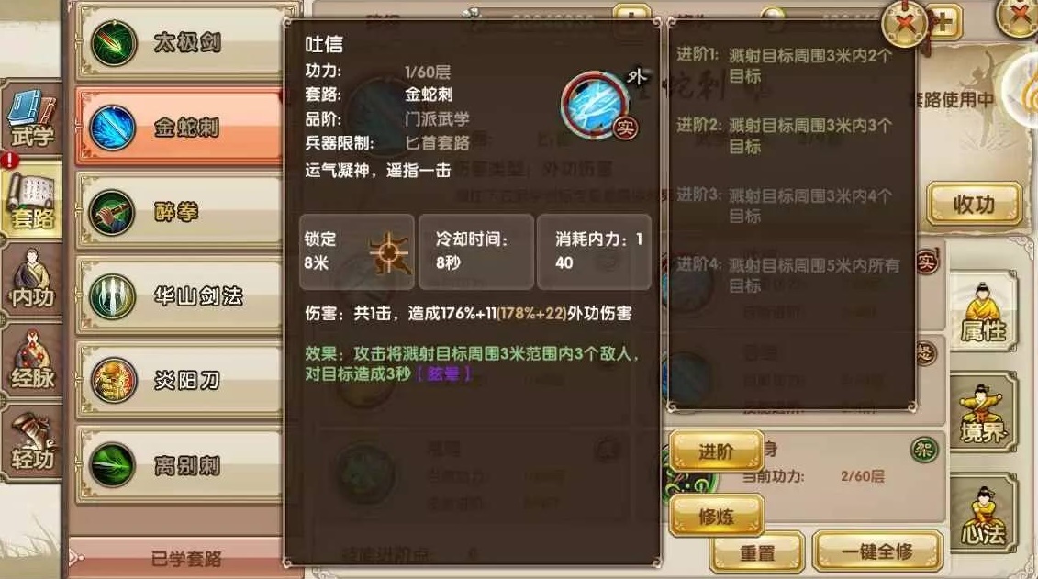Select the 金蛇刺 skill set
Image resolution: width=1038 pixels, height=579 pixels.
(x=179, y=127)
